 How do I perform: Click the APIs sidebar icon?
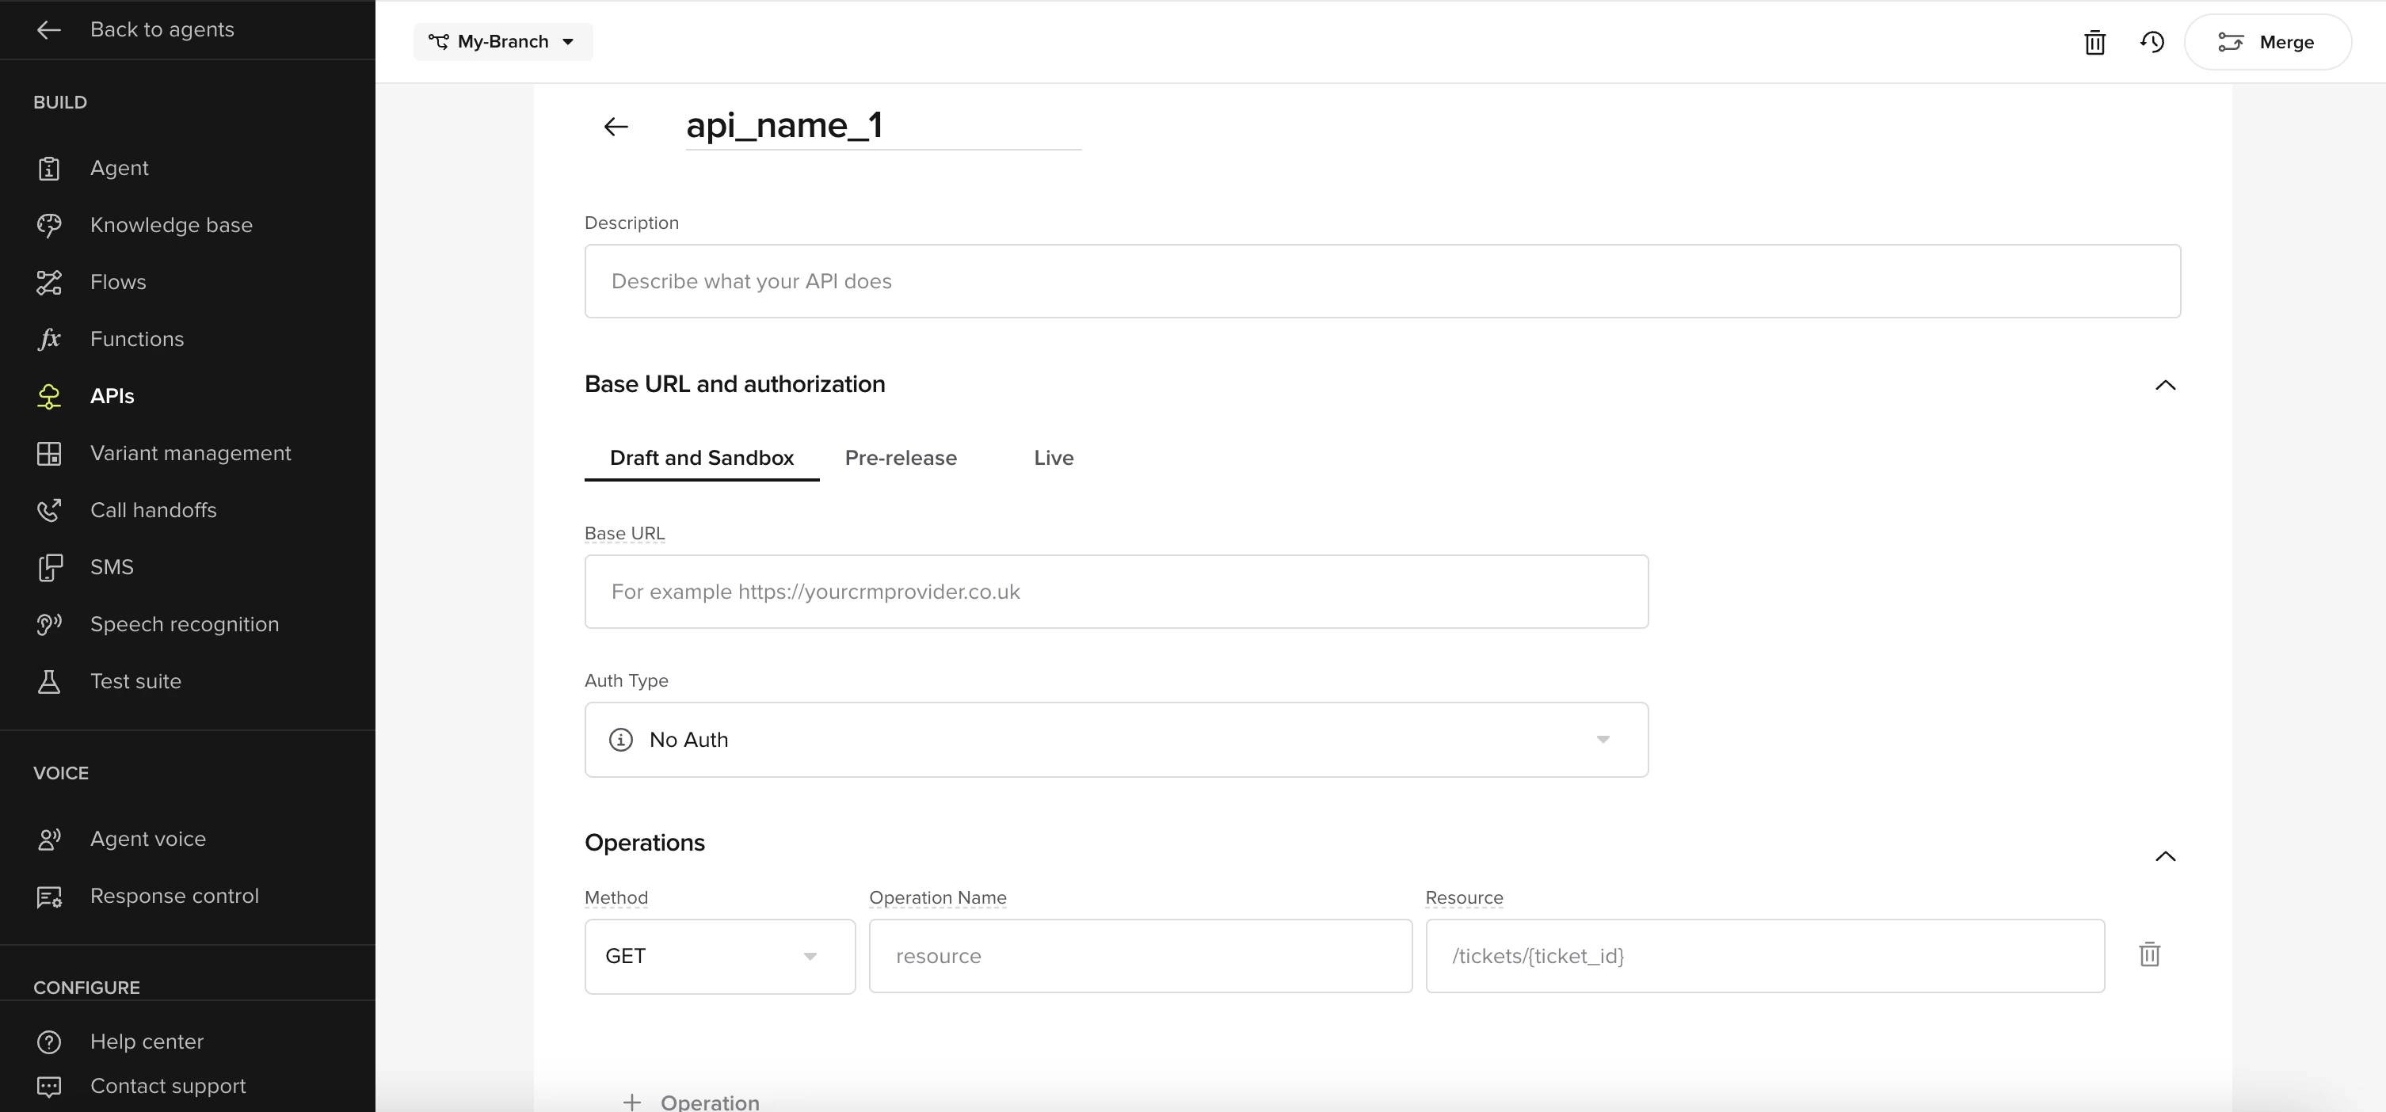[x=48, y=395]
